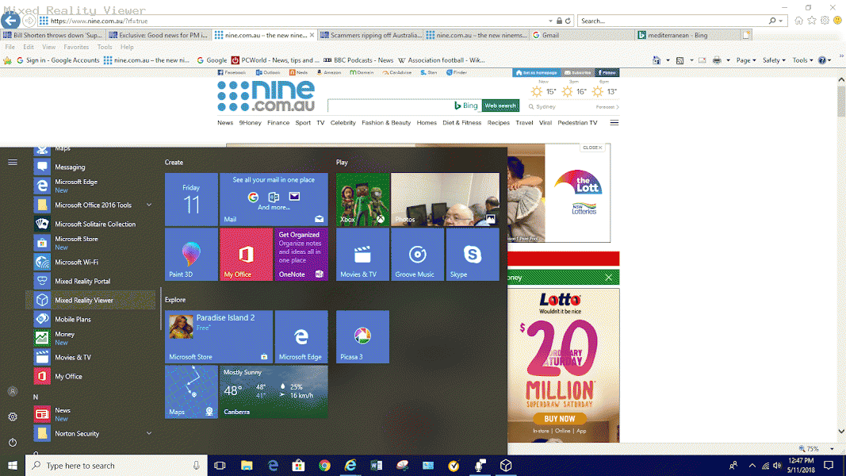Open the Finance link on nine.com.au
This screenshot has height=476, width=846.
[x=278, y=122]
